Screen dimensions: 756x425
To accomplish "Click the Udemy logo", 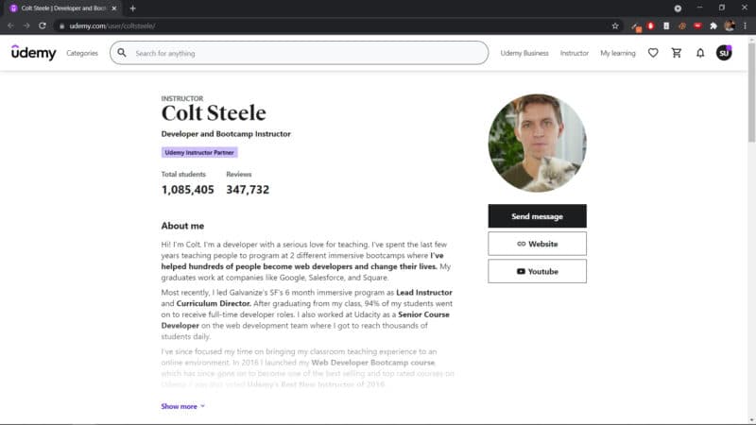I will [34, 53].
